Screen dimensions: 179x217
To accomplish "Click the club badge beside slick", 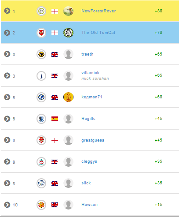I will [x=41, y=183].
